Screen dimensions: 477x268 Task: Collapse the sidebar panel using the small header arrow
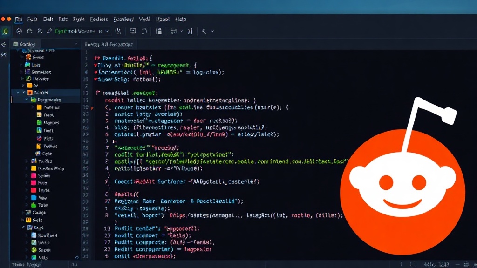(76, 44)
